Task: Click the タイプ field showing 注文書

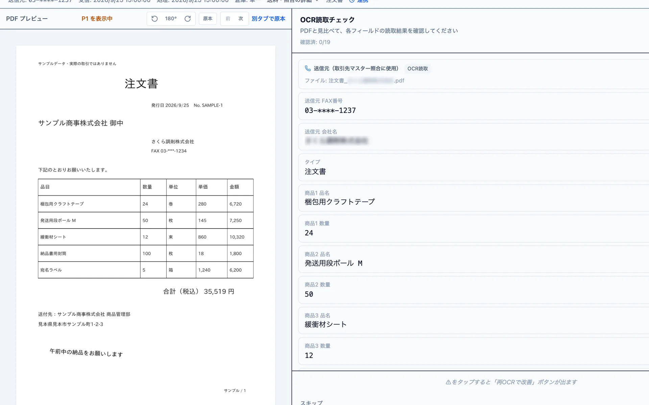Action: [473, 167]
